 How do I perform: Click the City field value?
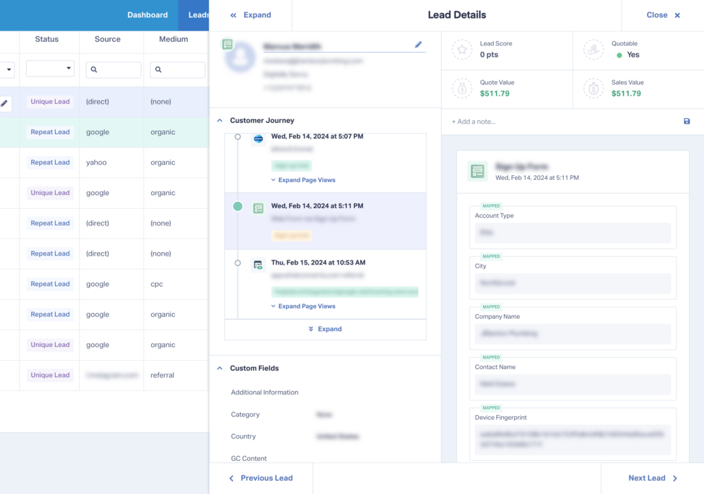pos(573,283)
